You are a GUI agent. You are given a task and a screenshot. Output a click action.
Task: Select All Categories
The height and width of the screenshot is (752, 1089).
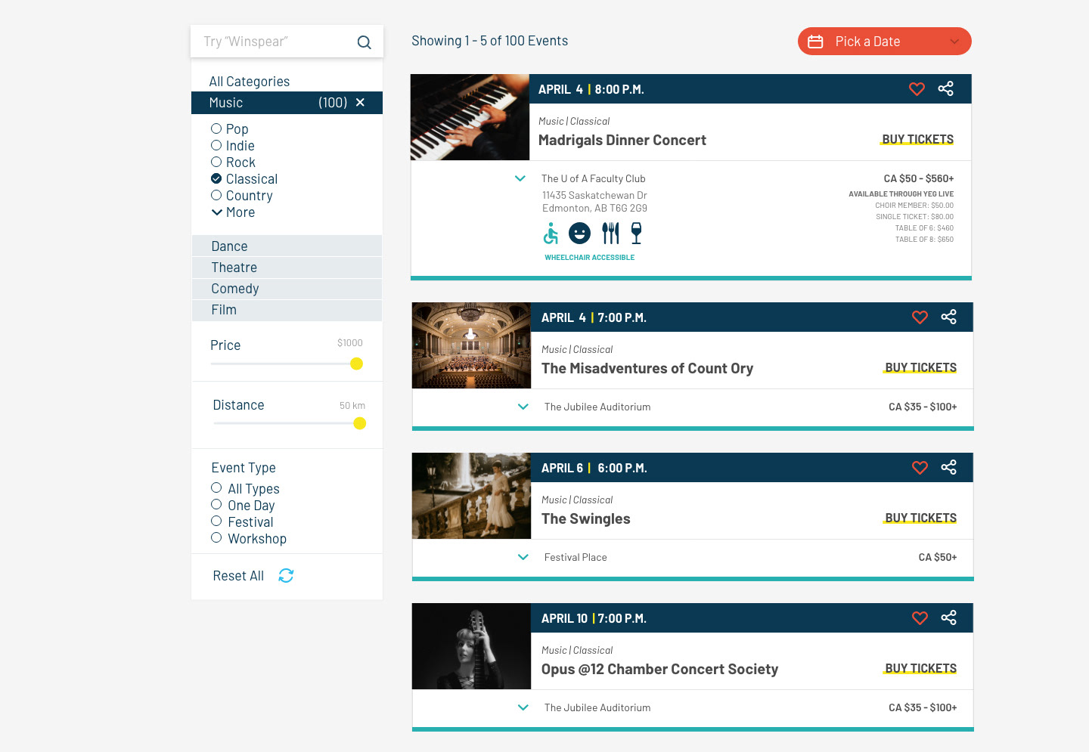tap(250, 82)
